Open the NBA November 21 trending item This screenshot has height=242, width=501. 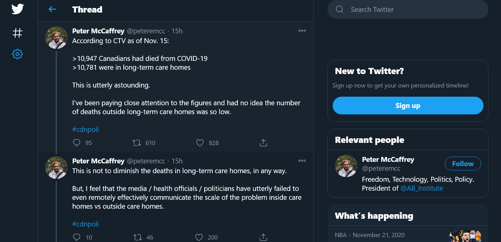tap(408, 235)
